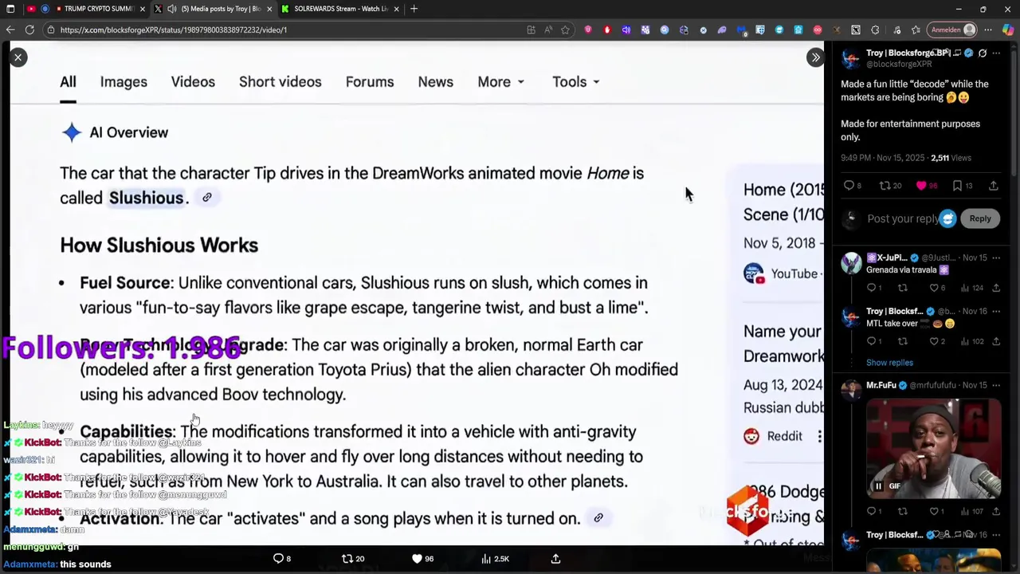The image size is (1020, 574).
Task: Share the Grenada via travala reply
Action: (x=996, y=288)
